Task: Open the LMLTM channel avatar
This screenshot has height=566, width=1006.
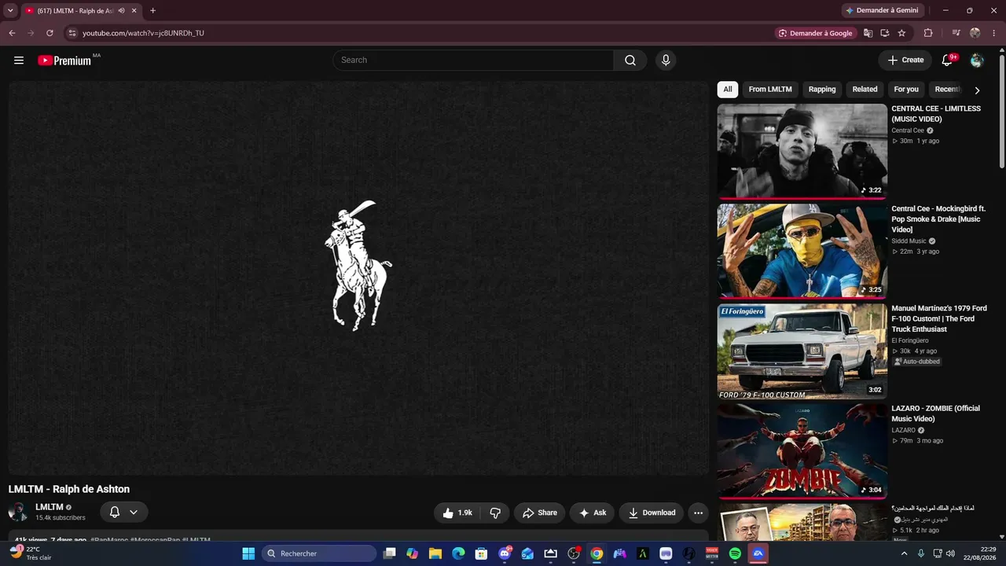Action: coord(17,513)
